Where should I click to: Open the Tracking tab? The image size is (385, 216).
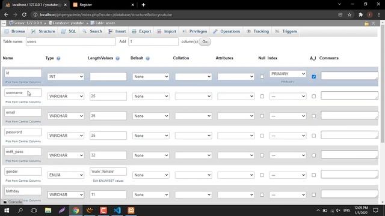point(258,31)
